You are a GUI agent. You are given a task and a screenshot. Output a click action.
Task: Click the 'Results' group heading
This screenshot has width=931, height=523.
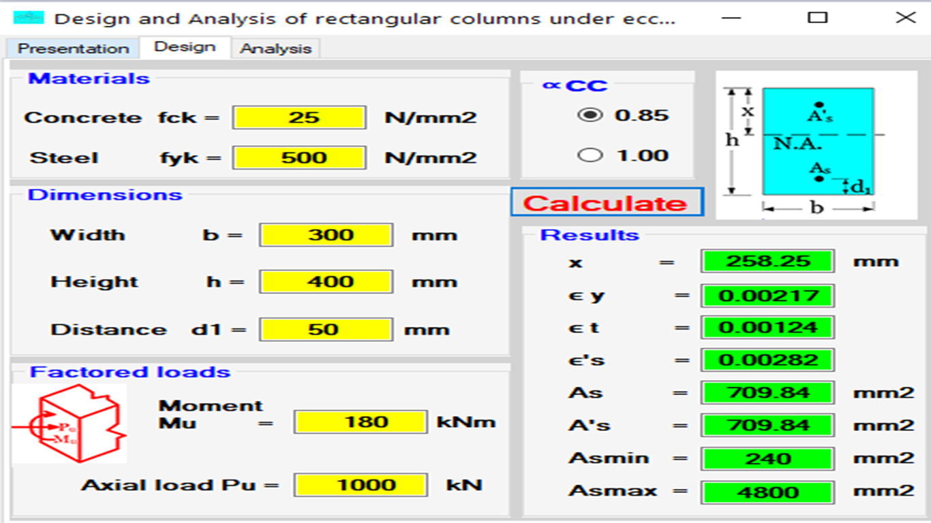coord(590,235)
